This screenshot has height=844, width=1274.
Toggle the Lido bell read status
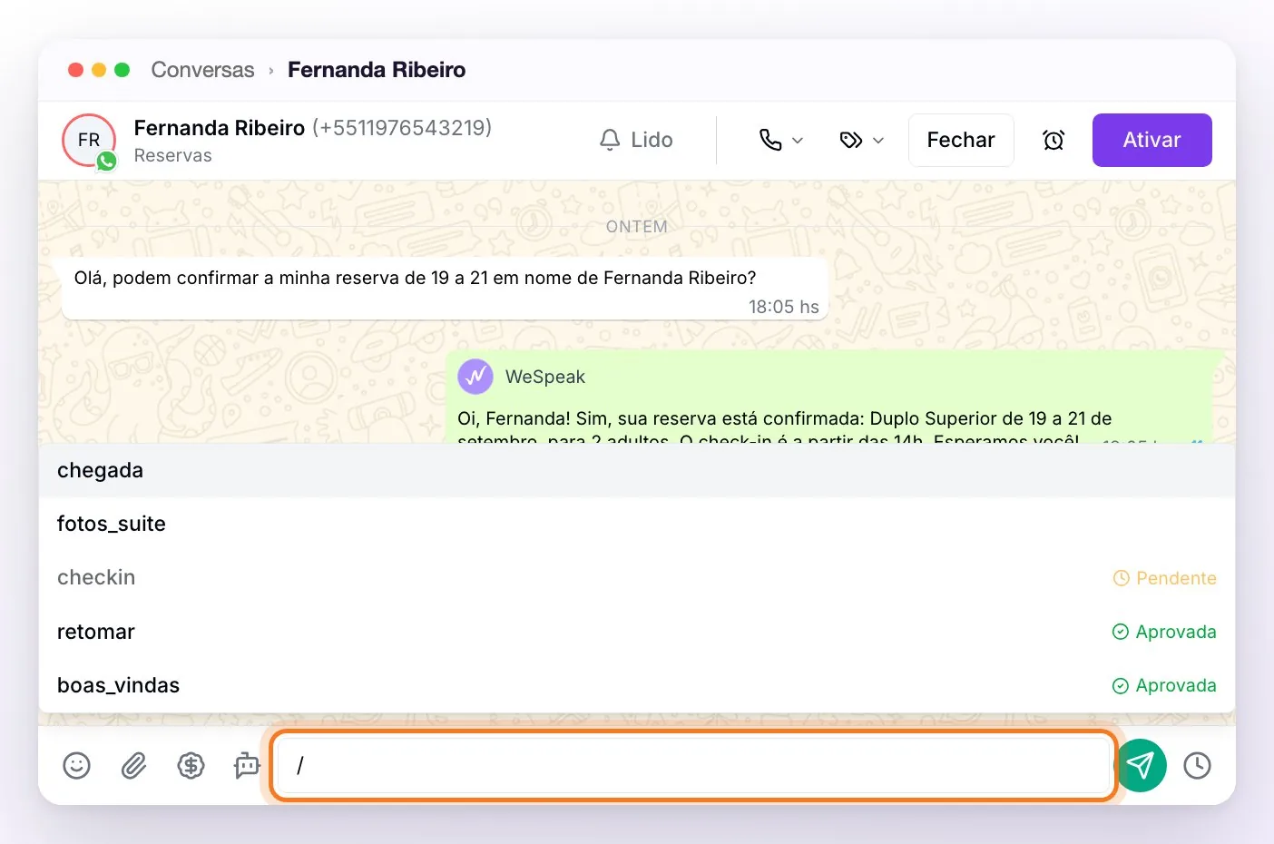click(x=636, y=140)
